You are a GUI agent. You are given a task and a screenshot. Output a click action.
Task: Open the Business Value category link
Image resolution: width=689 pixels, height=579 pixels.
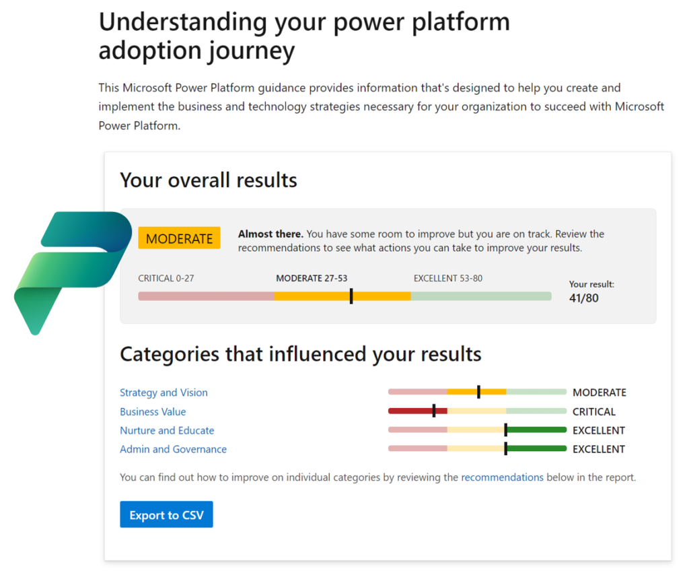tap(153, 412)
